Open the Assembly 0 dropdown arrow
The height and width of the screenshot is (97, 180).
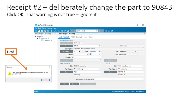(80, 52)
